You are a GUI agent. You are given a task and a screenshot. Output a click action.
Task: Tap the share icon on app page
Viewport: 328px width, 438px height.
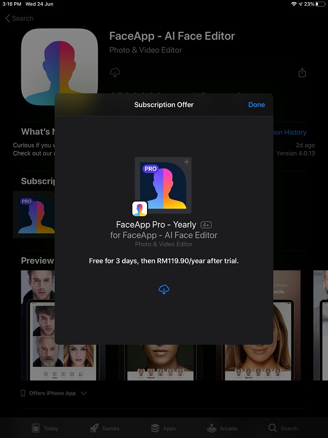(x=302, y=73)
